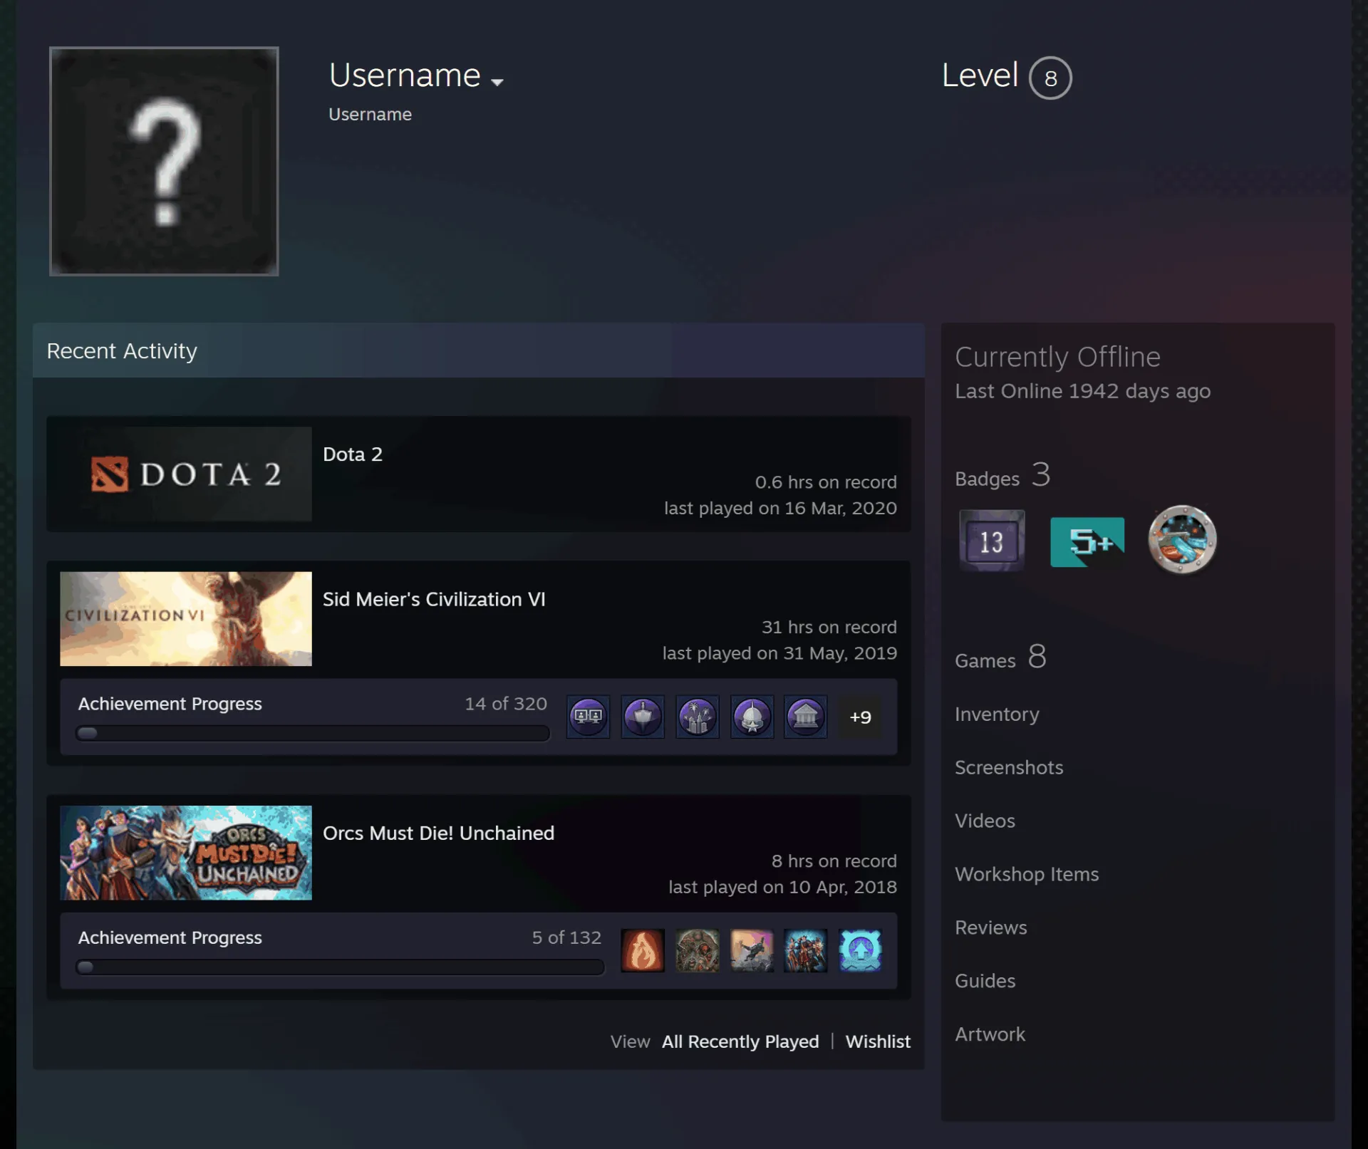Open the first Civilization VI achievement icon
Viewport: 1368px width, 1149px height.
point(589,717)
